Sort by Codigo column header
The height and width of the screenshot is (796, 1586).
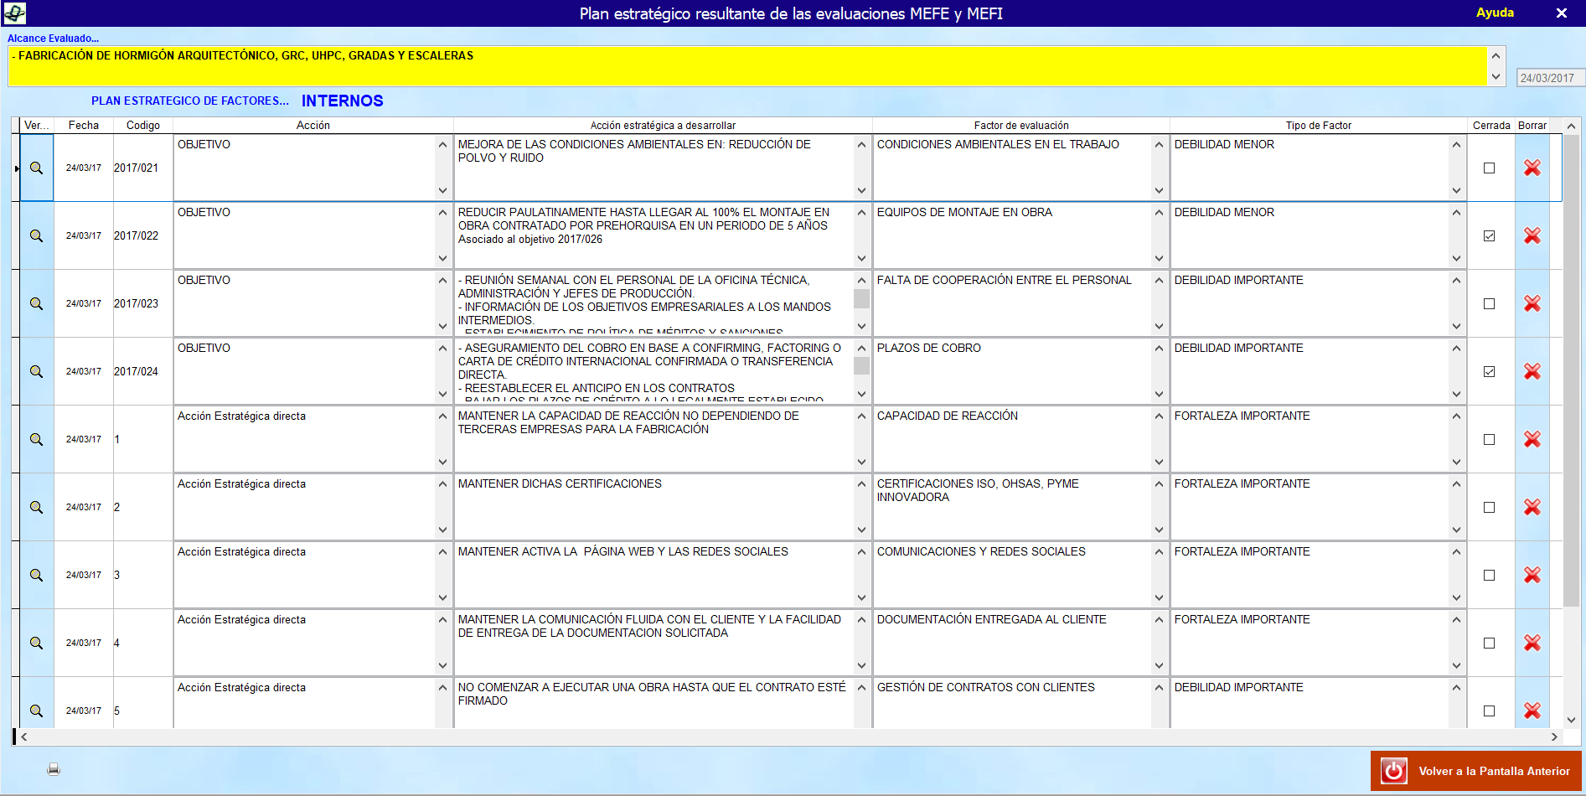click(143, 125)
